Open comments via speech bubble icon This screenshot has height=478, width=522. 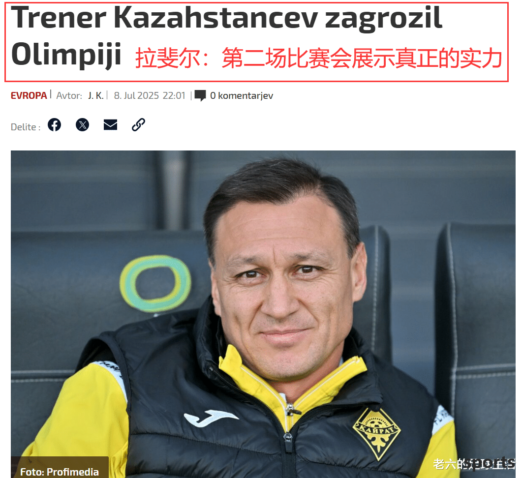point(200,96)
